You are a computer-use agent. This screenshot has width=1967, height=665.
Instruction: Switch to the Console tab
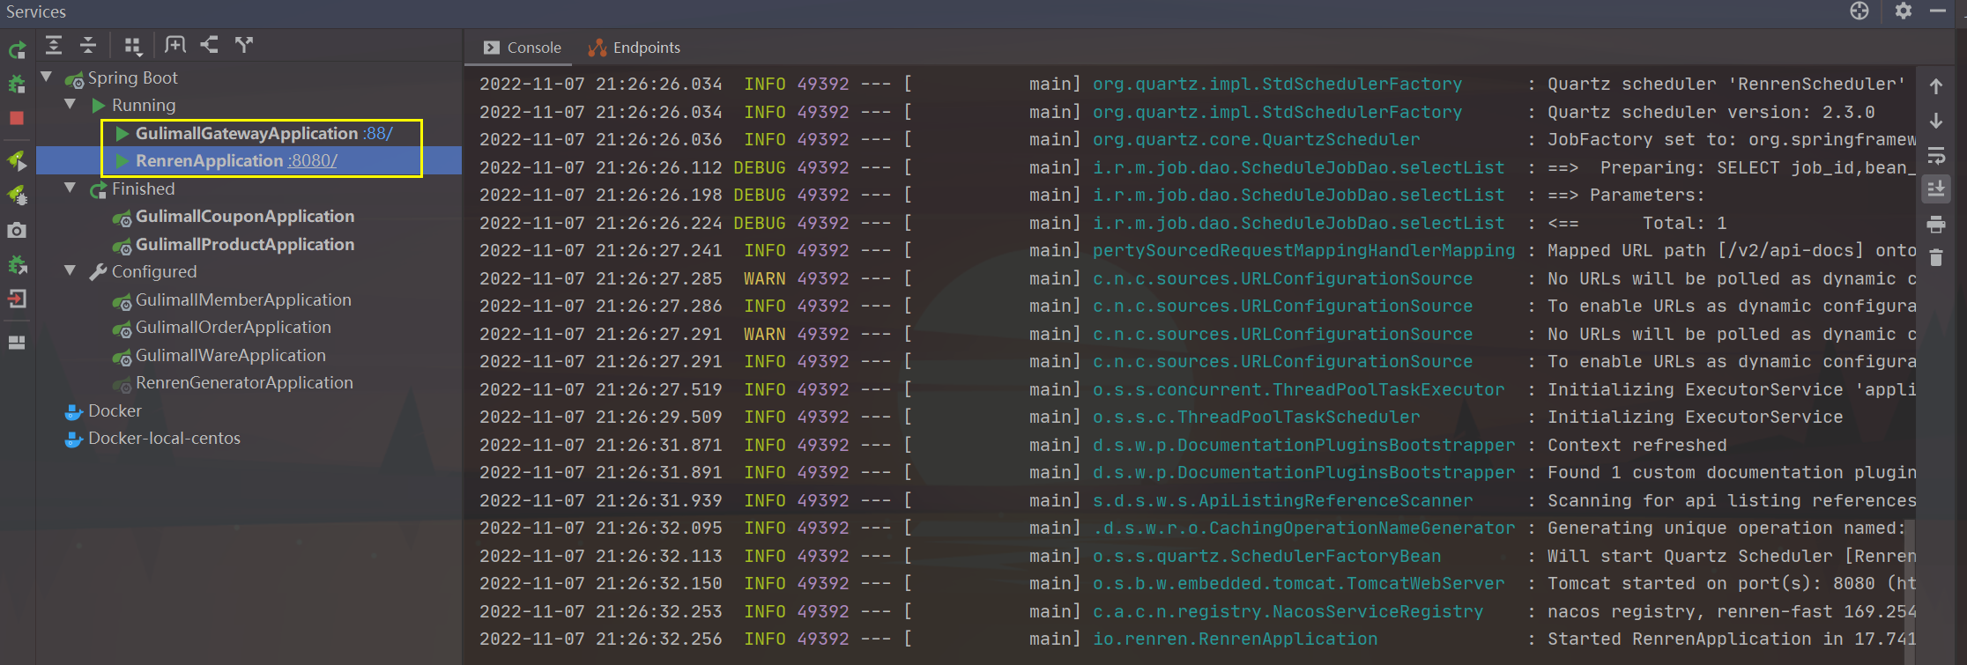click(522, 48)
